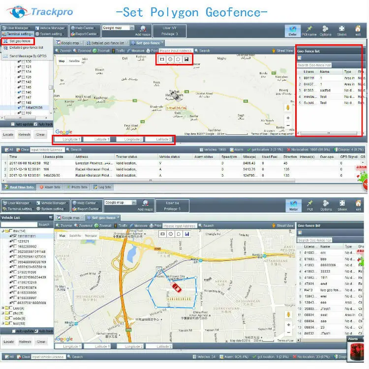The width and height of the screenshot is (369, 369).
Task: Open Options in User NY window
Action: (x=325, y=31)
